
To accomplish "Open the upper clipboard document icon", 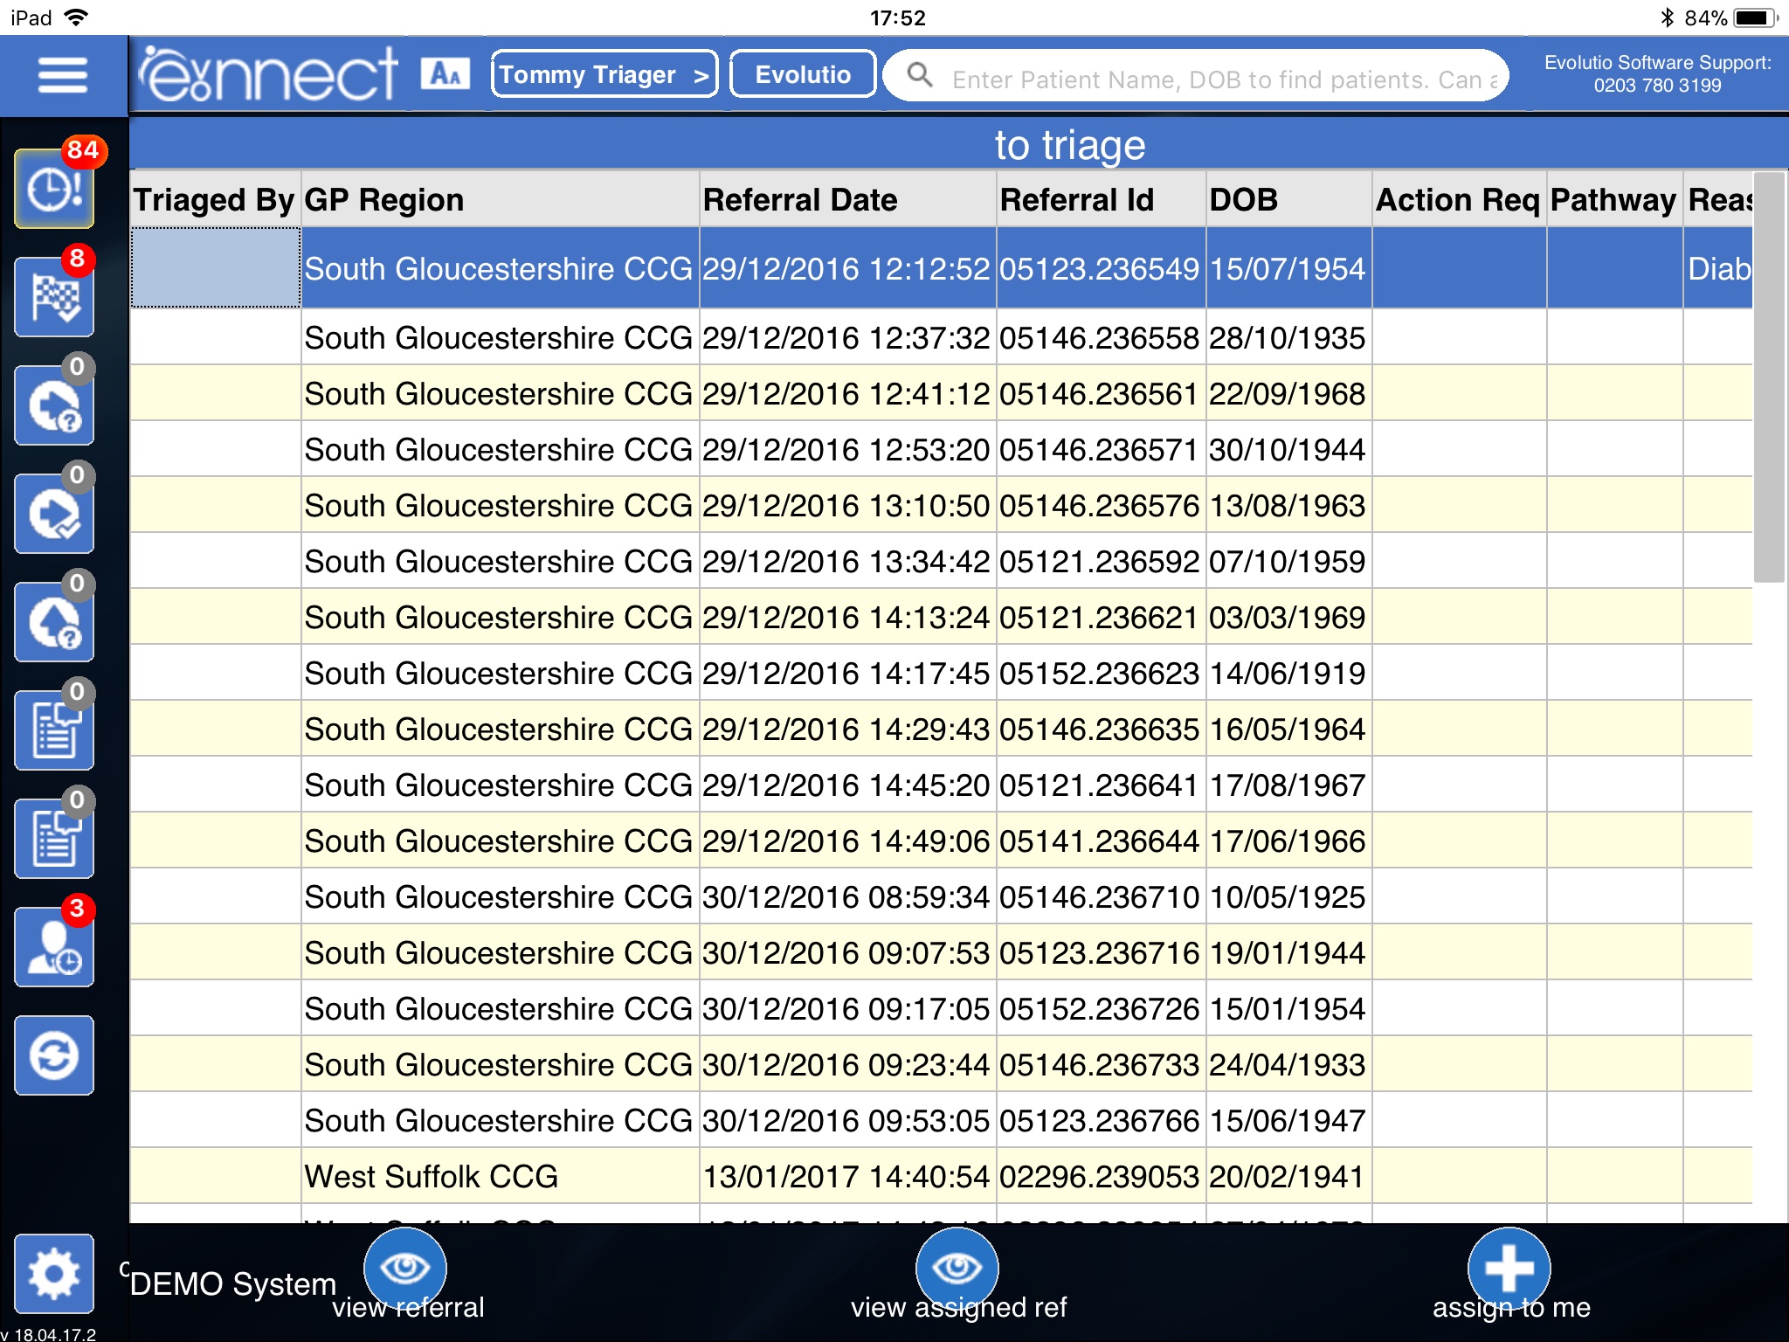I will (x=54, y=730).
